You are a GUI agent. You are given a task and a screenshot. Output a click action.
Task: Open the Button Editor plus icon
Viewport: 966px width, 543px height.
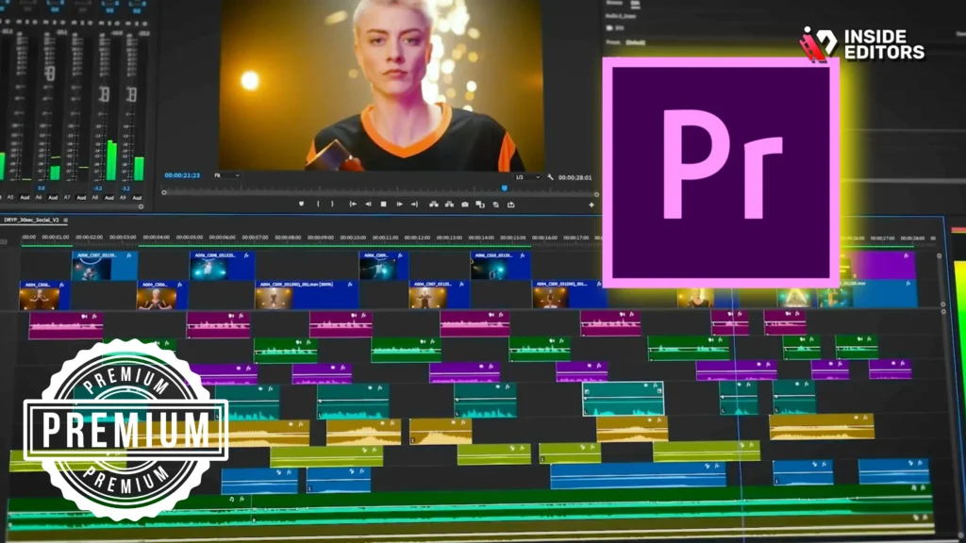coord(591,205)
